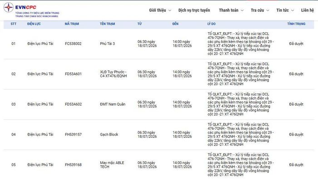Screen dimensions: 318x179
Task: Open Dịch vụ trực tuyến menu item
Action: [x=194, y=10]
